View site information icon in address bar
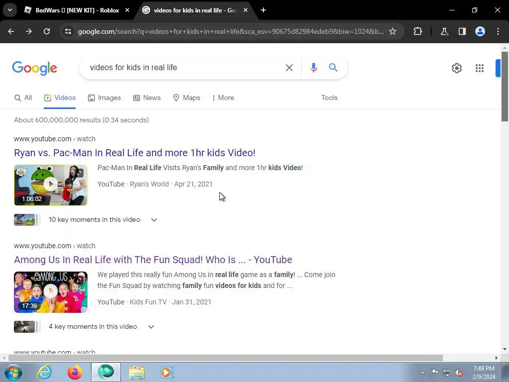This screenshot has width=509, height=382. coord(68,31)
